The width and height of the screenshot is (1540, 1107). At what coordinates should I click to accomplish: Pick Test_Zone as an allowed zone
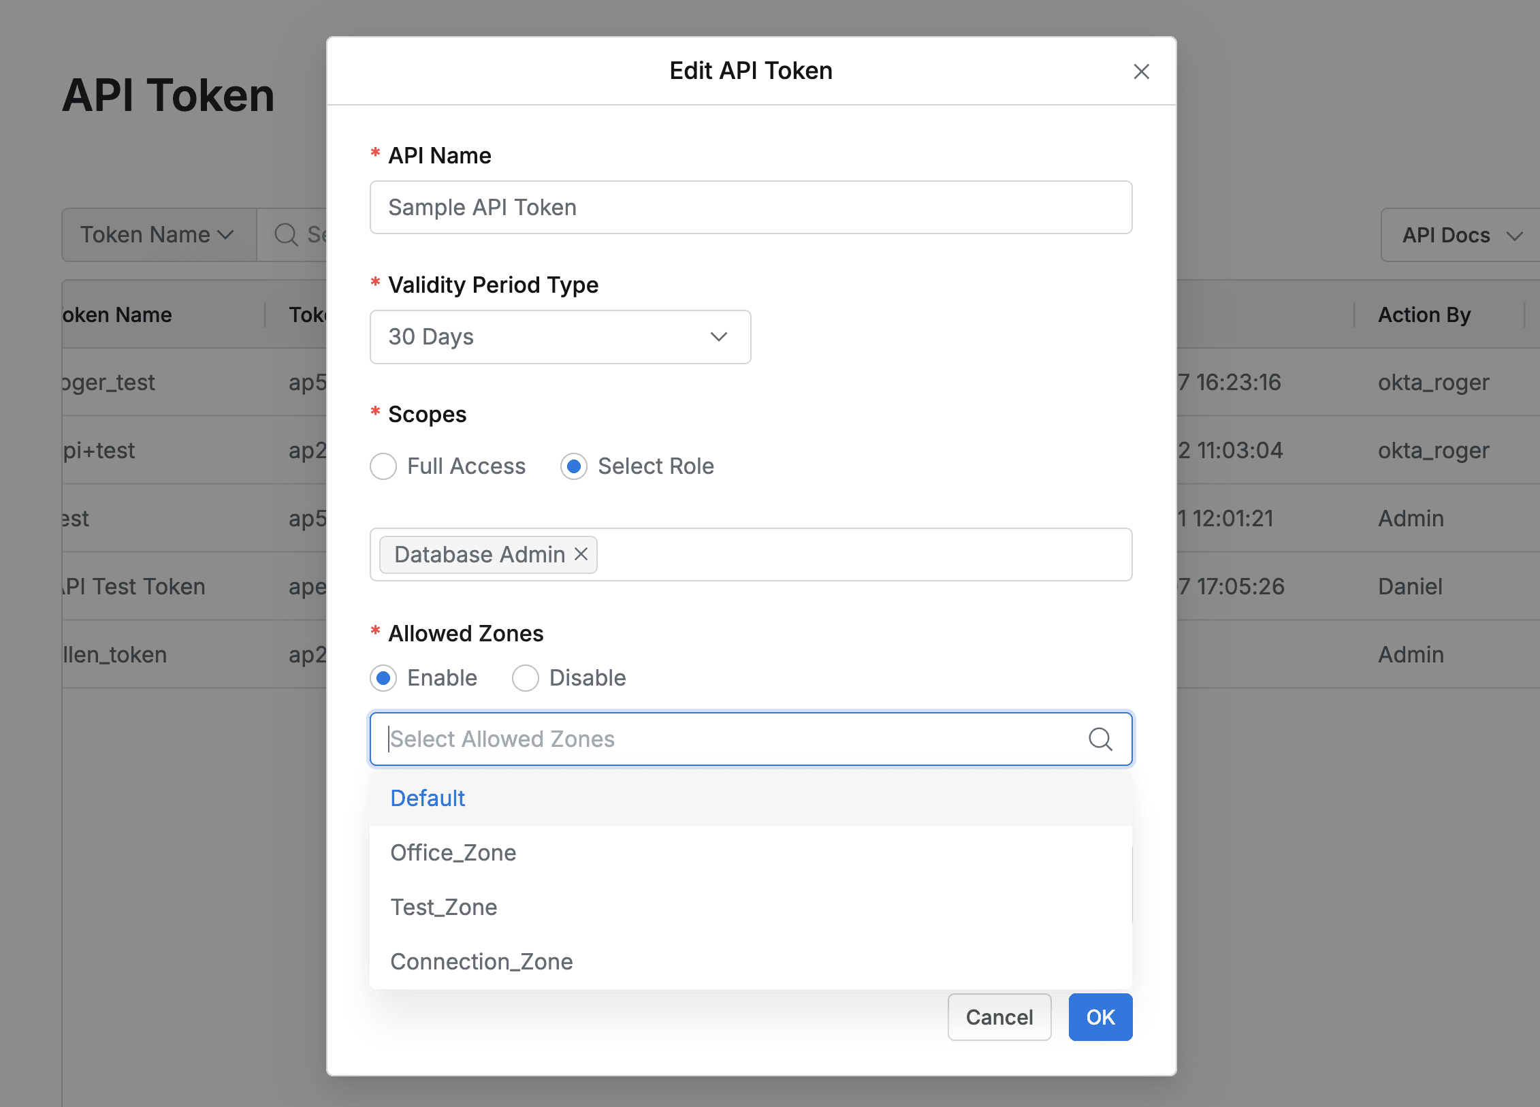coord(443,907)
